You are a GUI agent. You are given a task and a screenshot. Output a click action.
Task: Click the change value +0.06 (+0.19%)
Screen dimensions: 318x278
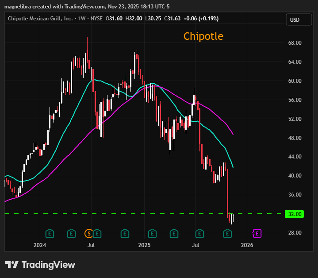click(x=201, y=19)
